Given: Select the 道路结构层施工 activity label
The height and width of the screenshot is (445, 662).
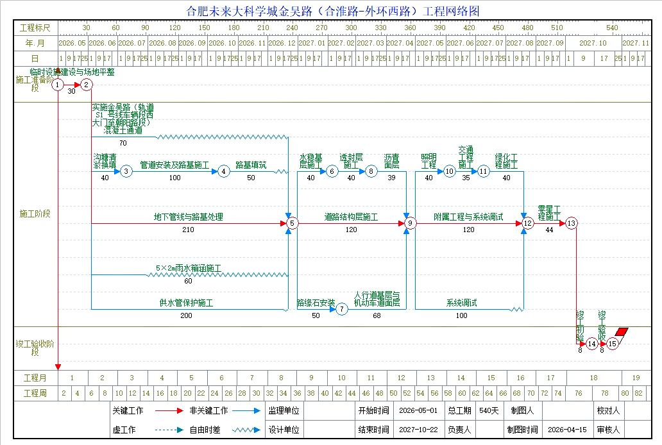Looking at the screenshot, I should point(352,217).
